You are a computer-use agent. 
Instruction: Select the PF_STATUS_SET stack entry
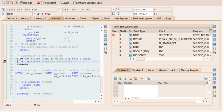(161, 43)
